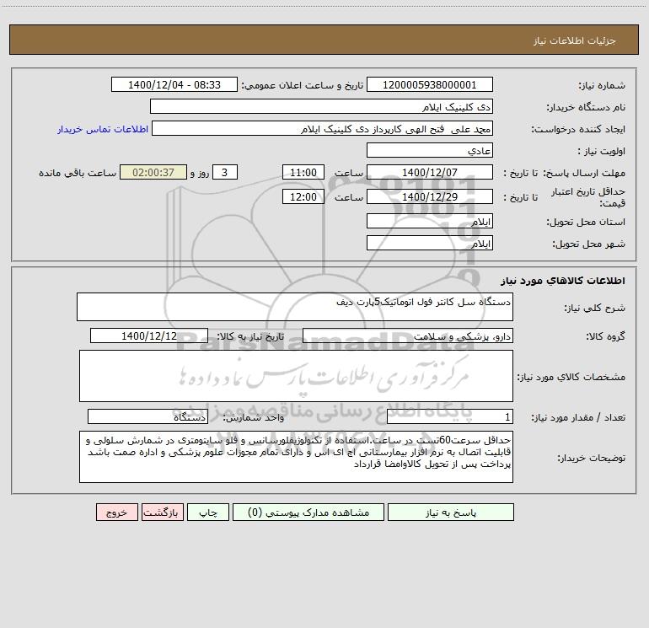Screen dimensions: 649x628
Task: Click the ایجاد کننده درخواست label
Action: pyautogui.click(x=578, y=129)
